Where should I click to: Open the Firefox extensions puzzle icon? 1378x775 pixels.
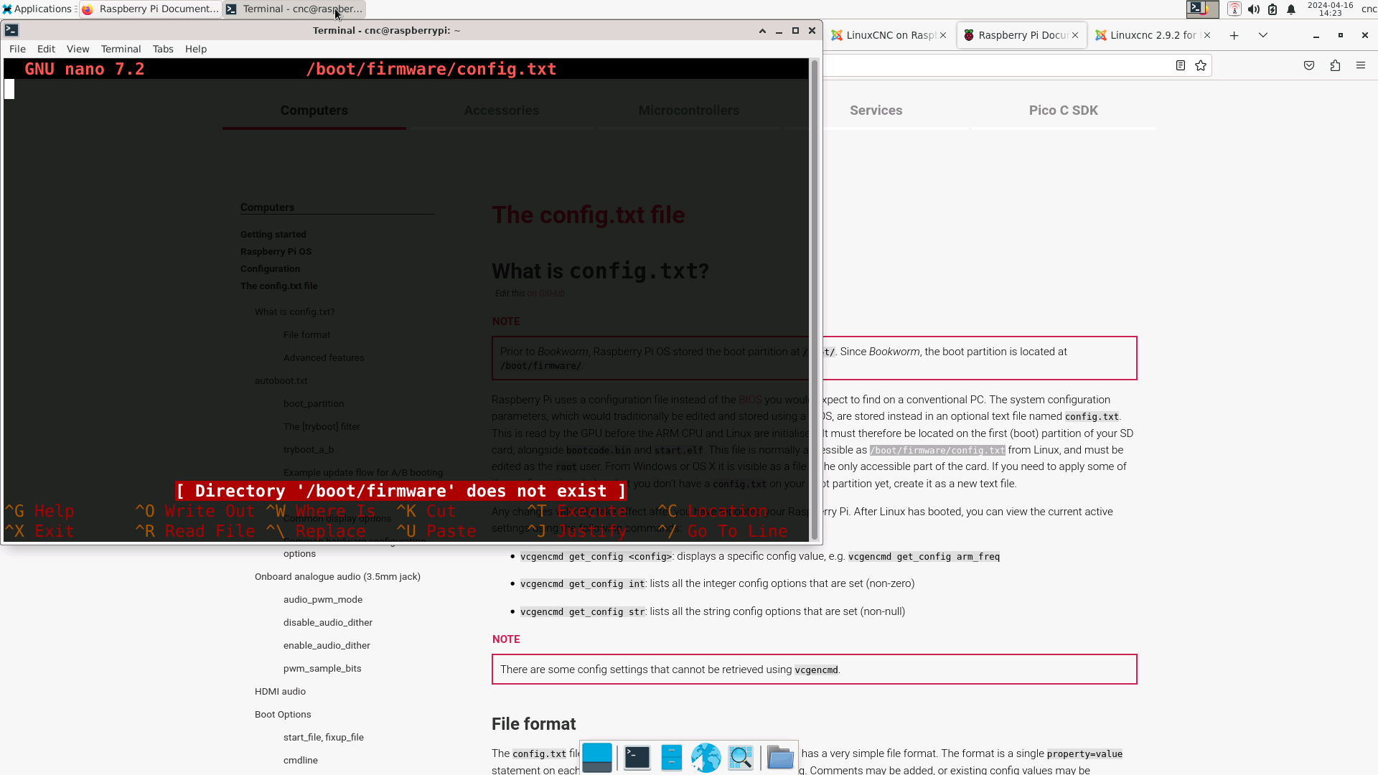(x=1335, y=65)
